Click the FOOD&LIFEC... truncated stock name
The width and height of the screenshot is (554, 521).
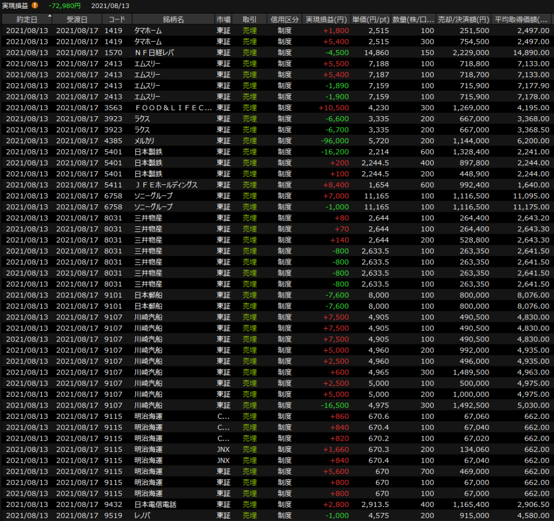(173, 108)
